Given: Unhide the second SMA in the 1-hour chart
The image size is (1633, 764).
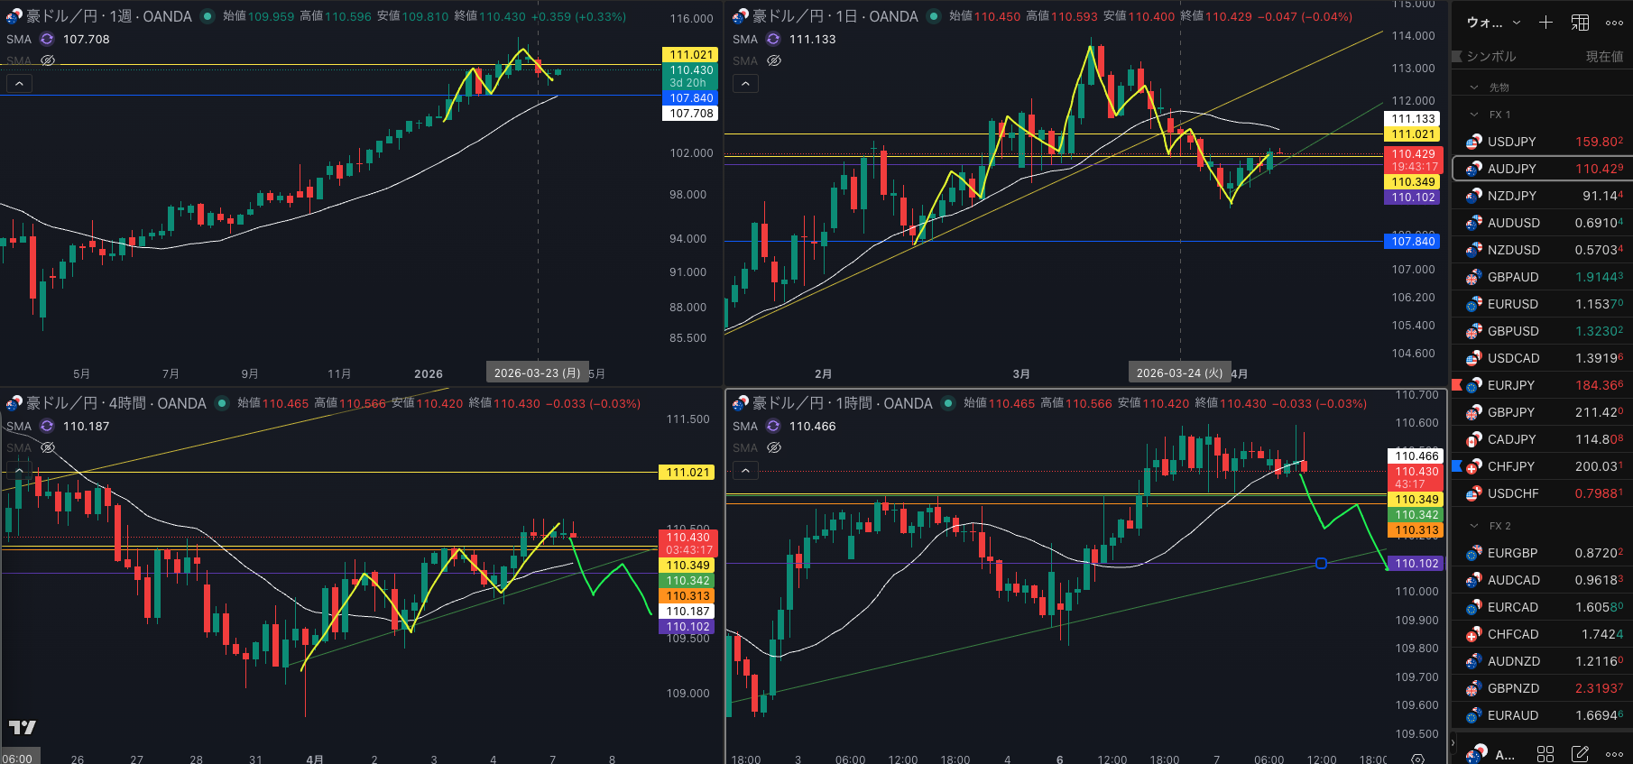Looking at the screenshot, I should coord(774,447).
